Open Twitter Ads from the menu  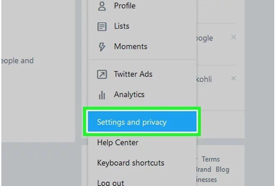(x=133, y=74)
